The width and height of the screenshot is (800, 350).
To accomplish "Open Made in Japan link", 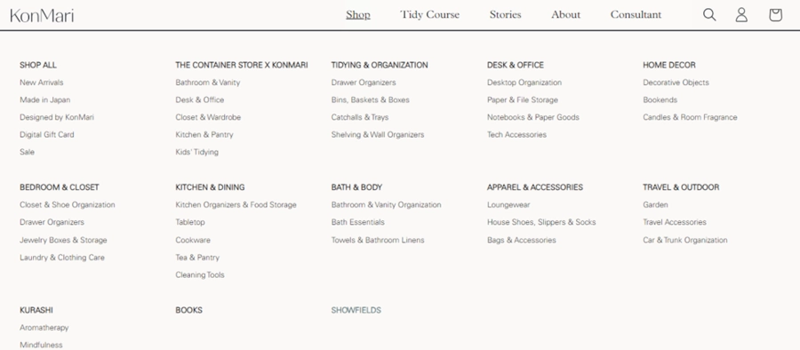I will [x=45, y=100].
